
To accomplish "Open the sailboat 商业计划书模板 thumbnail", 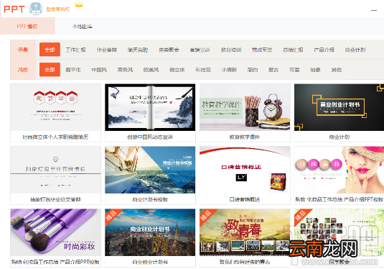I will tap(150, 170).
